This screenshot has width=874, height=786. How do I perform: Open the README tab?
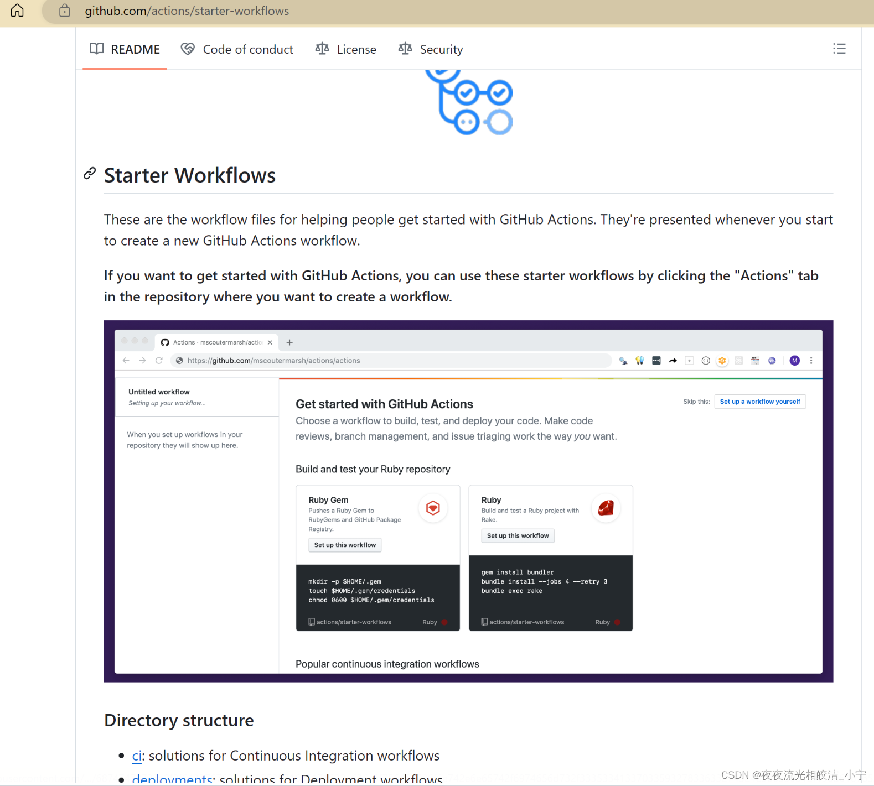click(125, 49)
